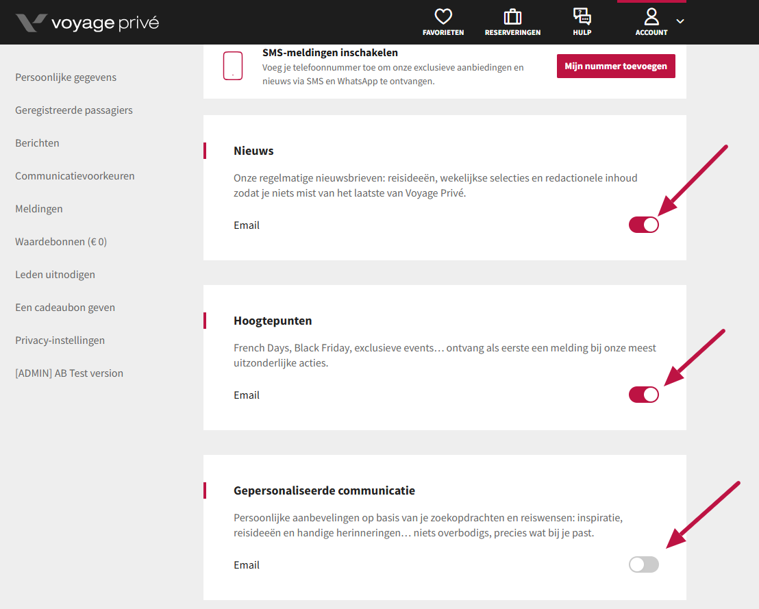Open Reserveringen suitcase icon
This screenshot has height=609, width=759.
[512, 16]
